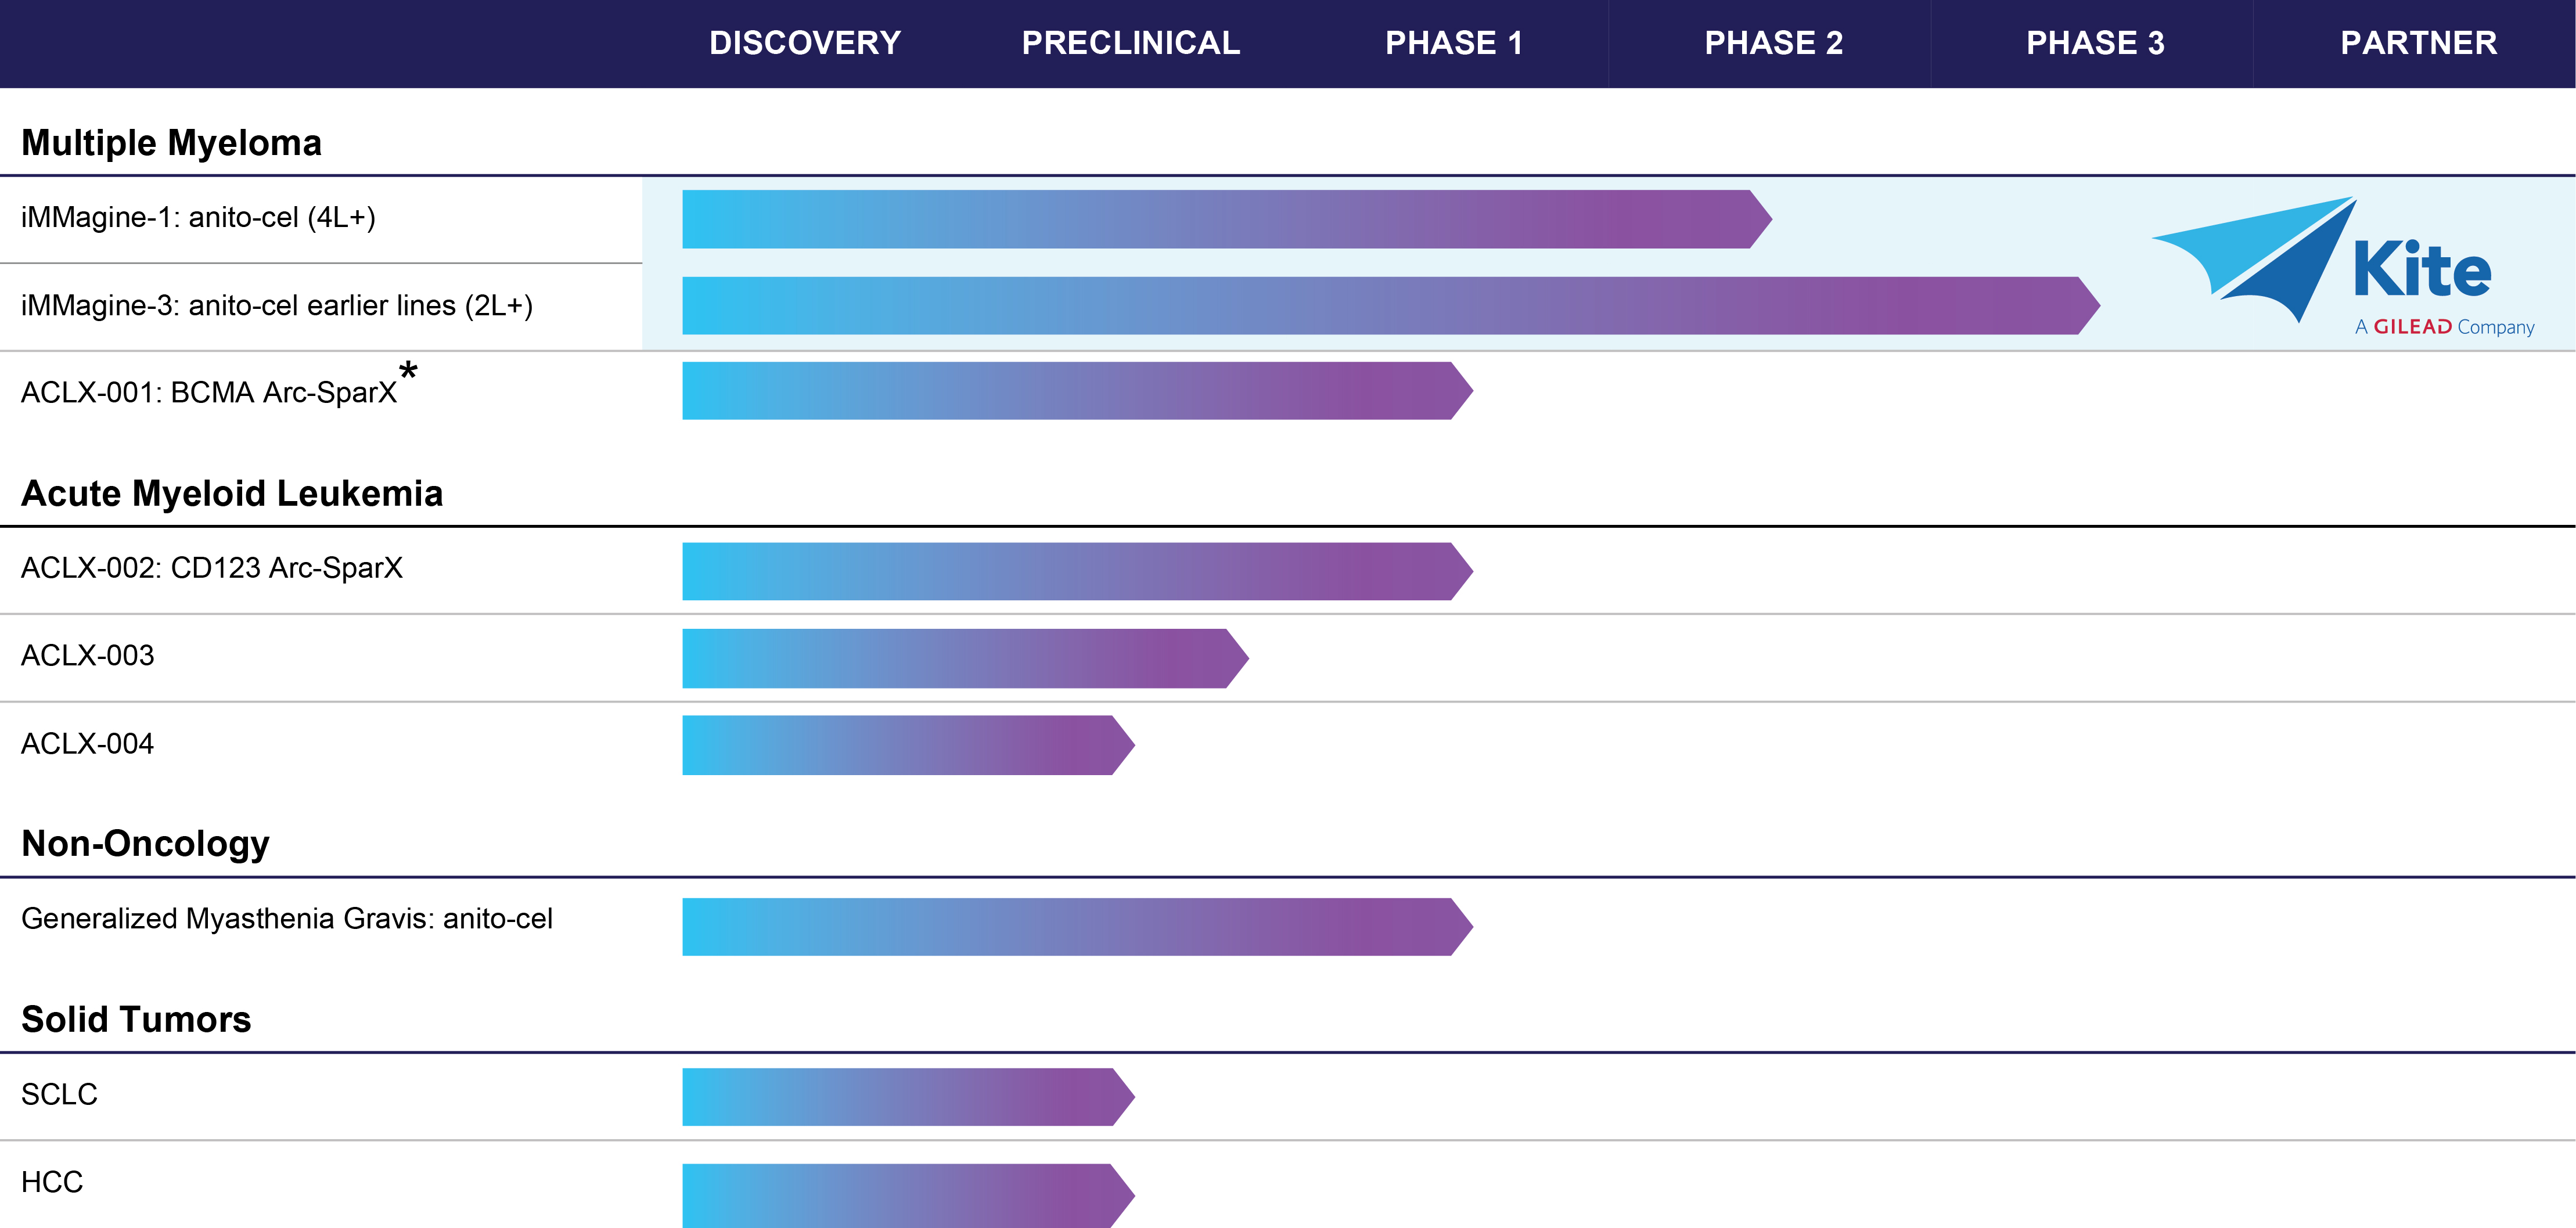Click the asterisk next to ACLX-001
2576x1228 pixels.
pos(408,372)
